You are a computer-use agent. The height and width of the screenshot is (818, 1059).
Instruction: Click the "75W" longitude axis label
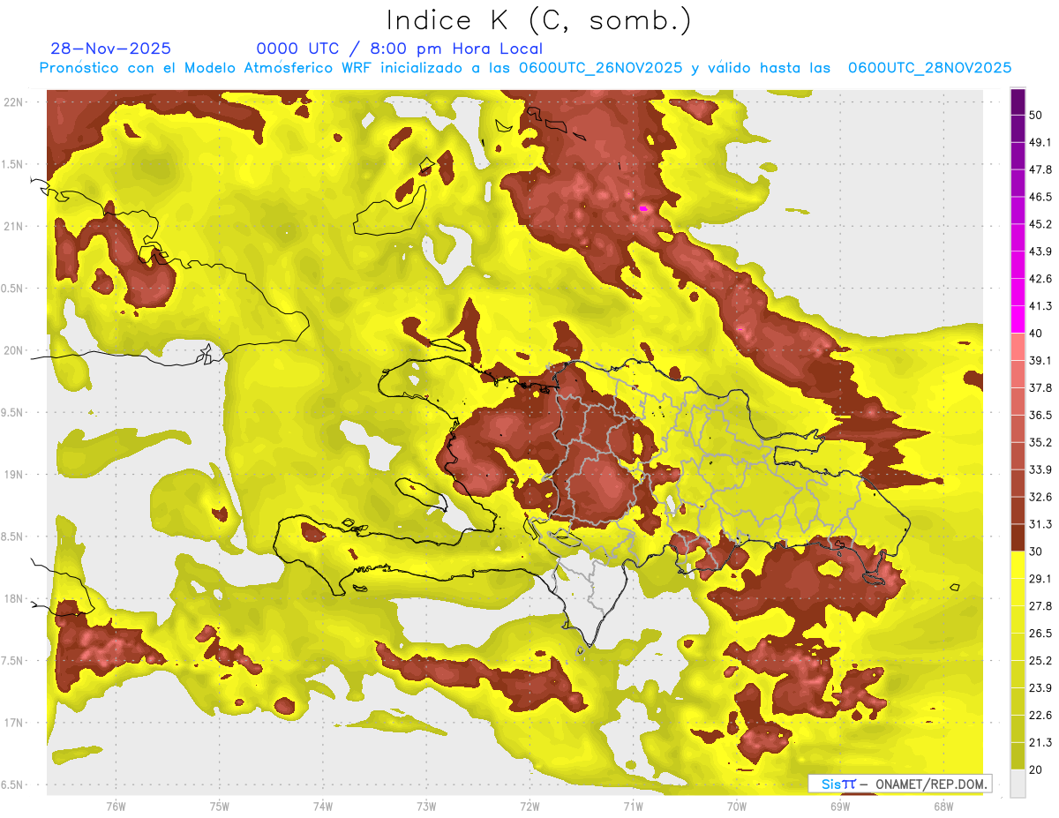[x=220, y=806]
